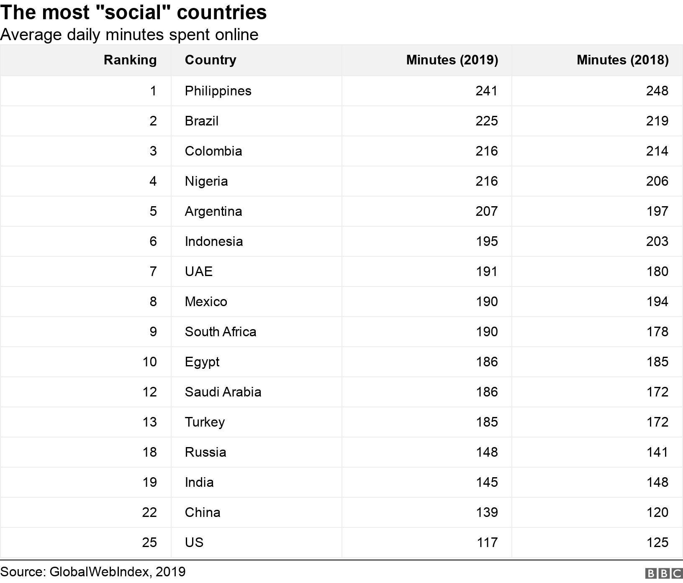The width and height of the screenshot is (683, 583).
Task: Select the Saudi Arabia row name
Action: pyautogui.click(x=223, y=392)
